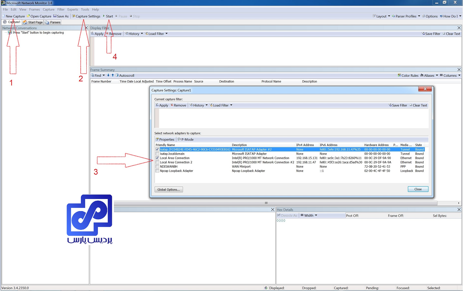Screen dimensions: 463x291
Task: Click Source column header in Frame Summary
Action: coord(199,81)
